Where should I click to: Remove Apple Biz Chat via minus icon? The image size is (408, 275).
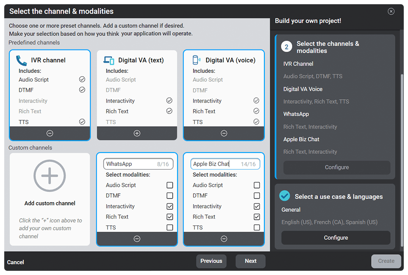224,239
